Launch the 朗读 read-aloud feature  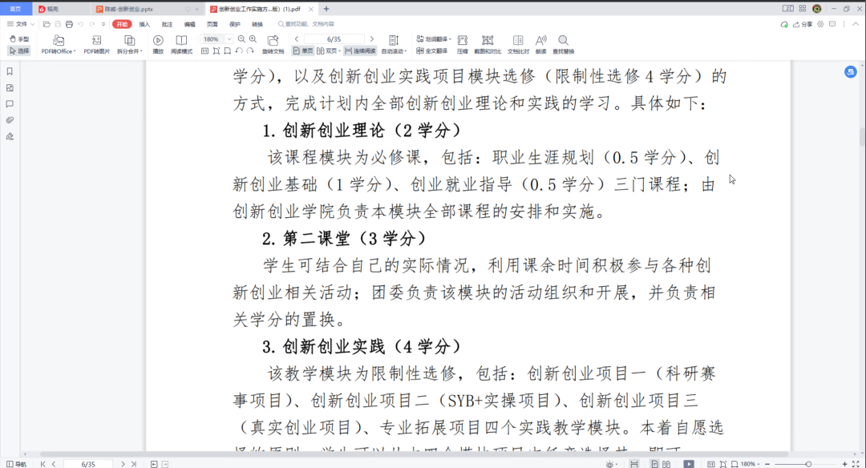pos(540,44)
